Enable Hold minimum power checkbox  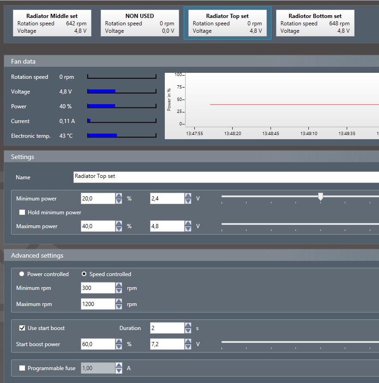(x=22, y=212)
